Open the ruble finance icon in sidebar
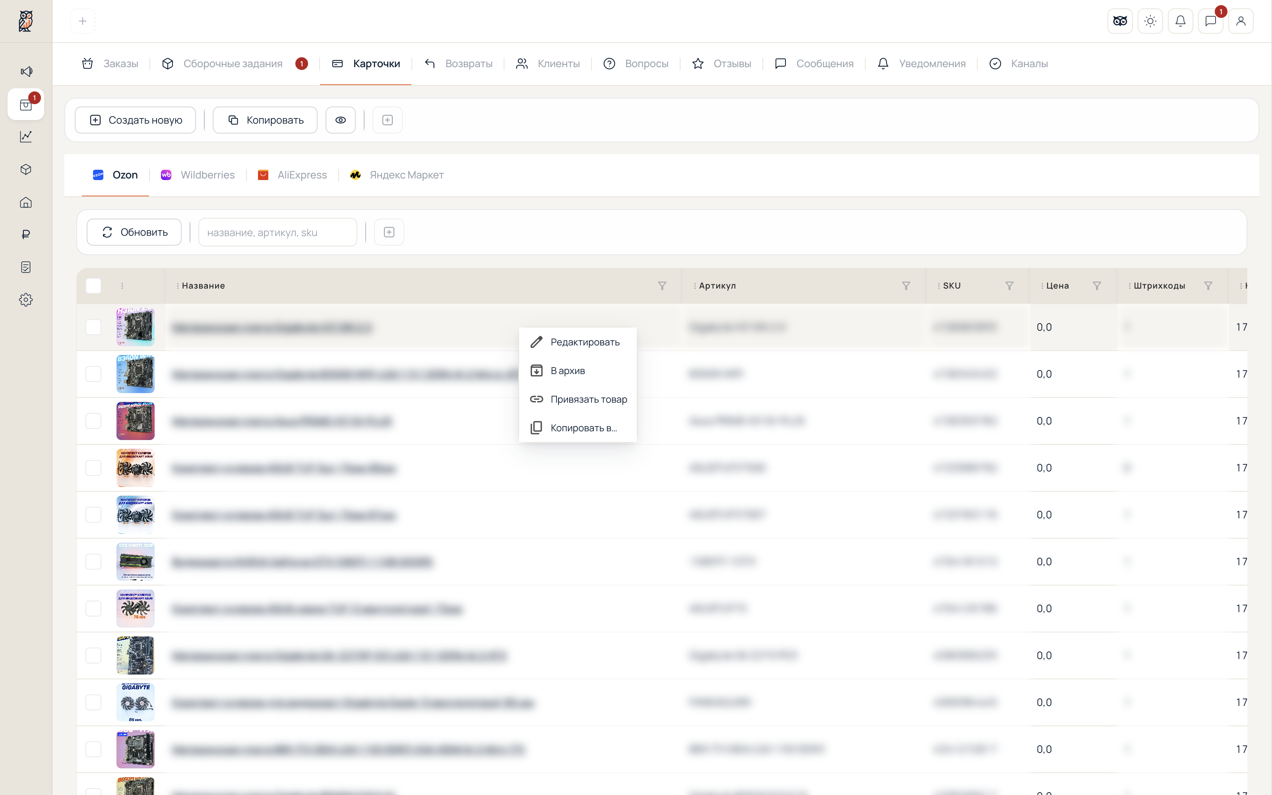Screen dimensions: 1272x795 [x=26, y=235]
